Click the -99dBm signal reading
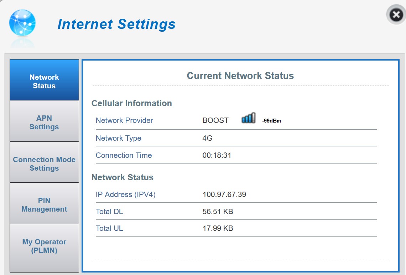 pos(271,121)
